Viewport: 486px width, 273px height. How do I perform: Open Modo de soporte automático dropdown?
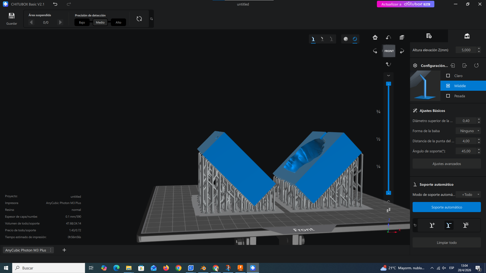468,195
